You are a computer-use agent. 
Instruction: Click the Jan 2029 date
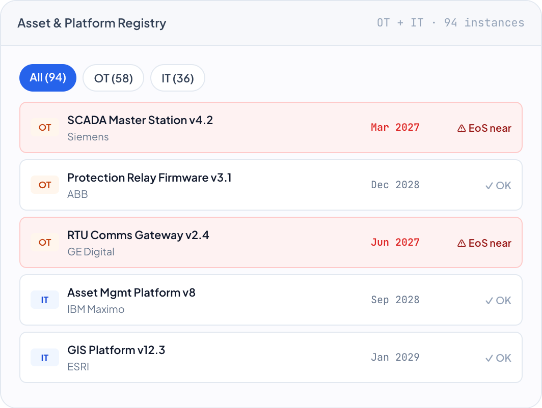click(395, 357)
